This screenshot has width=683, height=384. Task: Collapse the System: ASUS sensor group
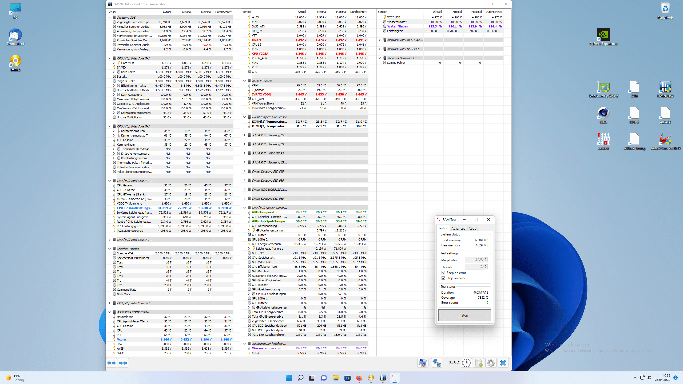pyautogui.click(x=109, y=18)
